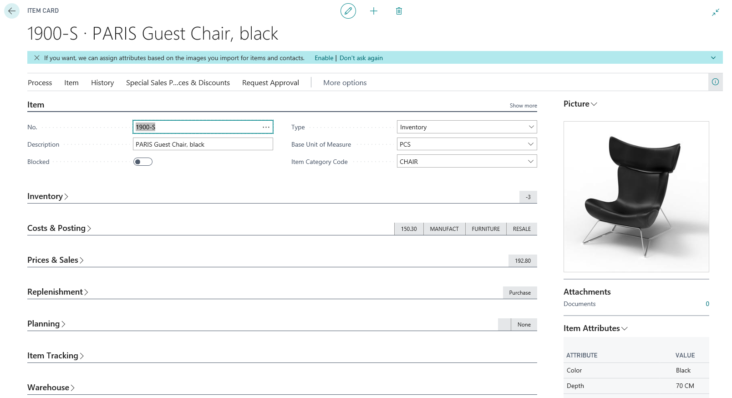
Task: Click the 192.80 price summary value
Action: coord(523,261)
